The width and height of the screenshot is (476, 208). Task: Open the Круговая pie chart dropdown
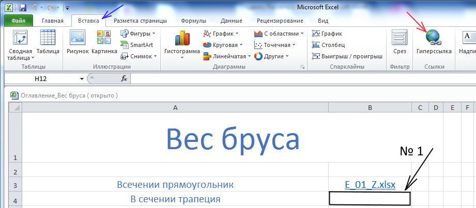pos(221,45)
